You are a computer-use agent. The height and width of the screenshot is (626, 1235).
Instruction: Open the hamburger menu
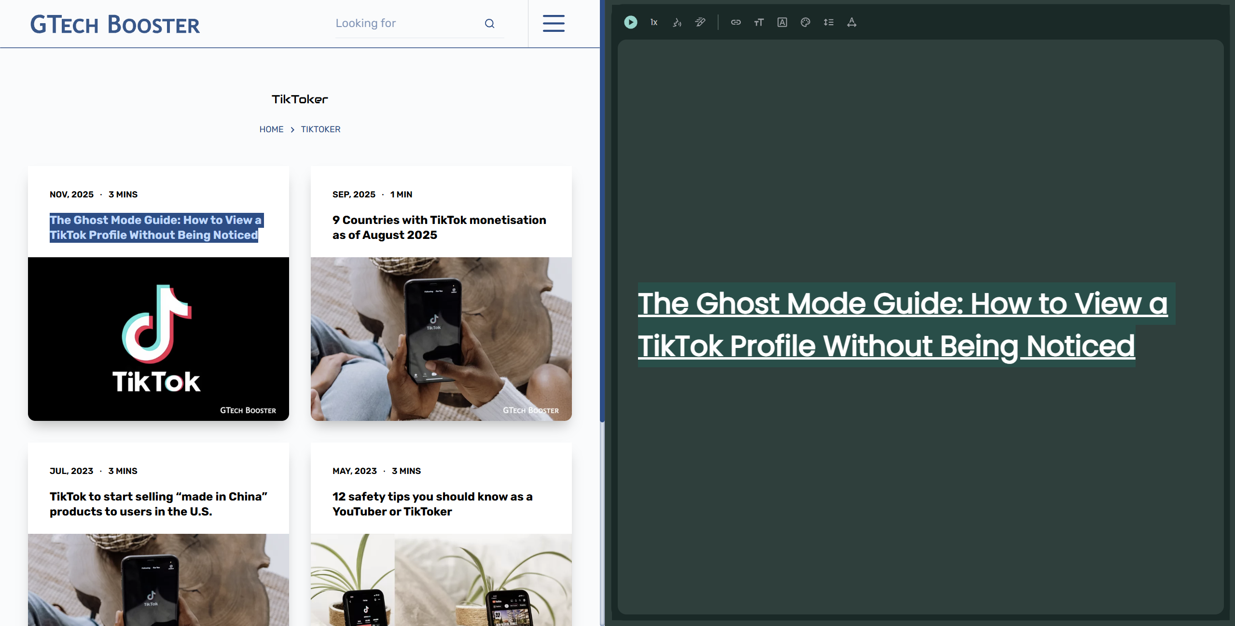click(x=553, y=23)
